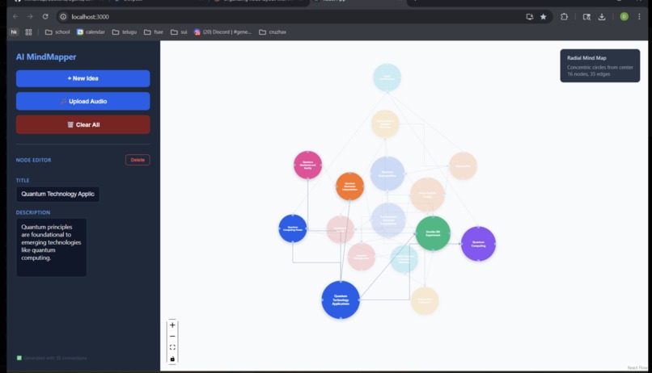Select the orange Quantum Mechanics Interpretation node

(349, 186)
